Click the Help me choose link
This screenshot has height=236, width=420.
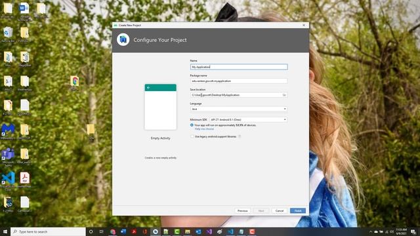point(204,129)
